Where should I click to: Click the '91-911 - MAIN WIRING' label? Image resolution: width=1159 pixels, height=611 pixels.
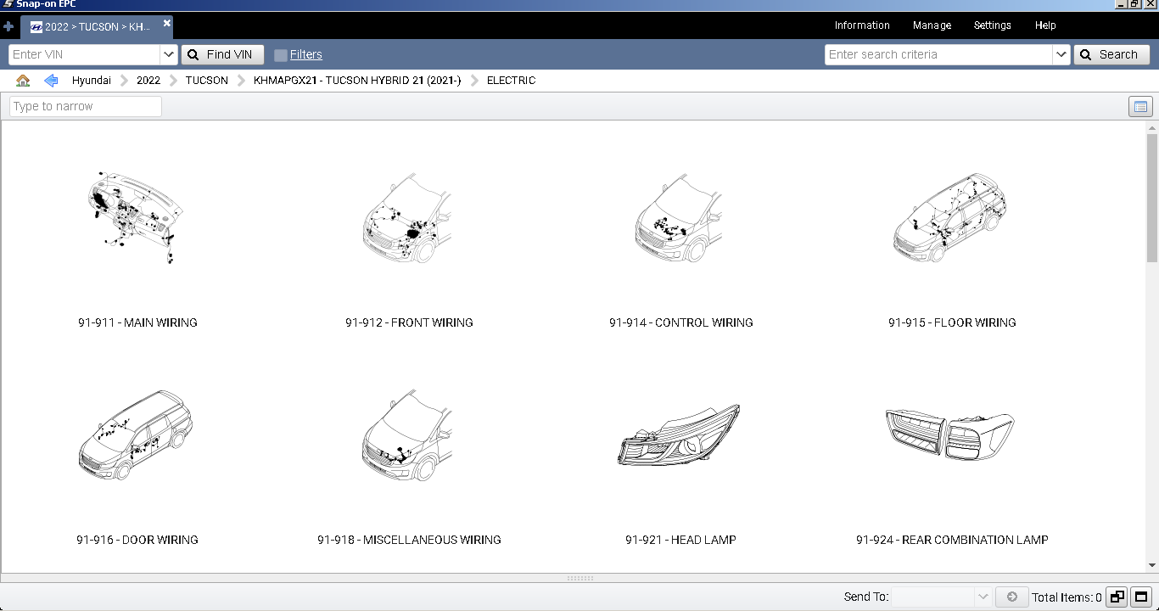pyautogui.click(x=137, y=322)
